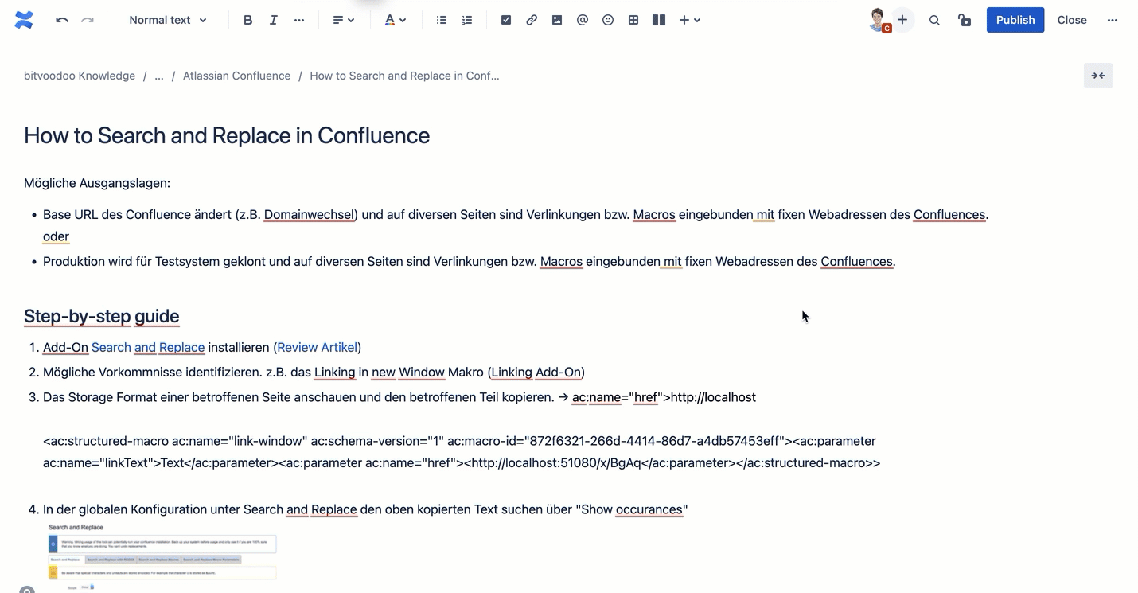This screenshot has width=1138, height=593.
Task: Click the 'Step-by-step guide' heading
Action: pyautogui.click(x=101, y=316)
